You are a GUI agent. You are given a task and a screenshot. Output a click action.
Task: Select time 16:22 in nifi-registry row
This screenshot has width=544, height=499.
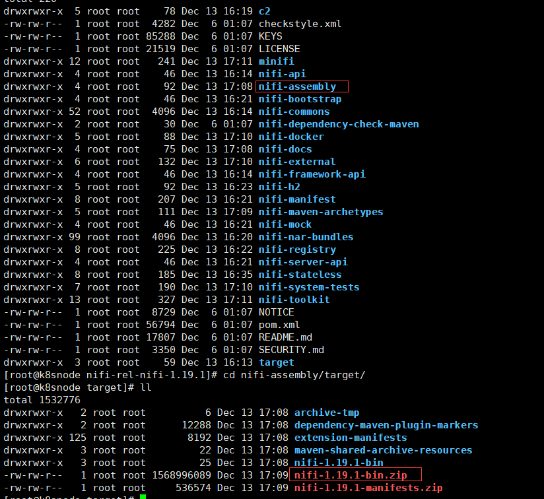(x=238, y=249)
